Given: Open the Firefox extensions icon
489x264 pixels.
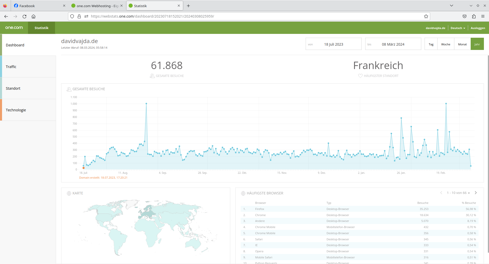Looking at the screenshot, I should [x=474, y=16].
